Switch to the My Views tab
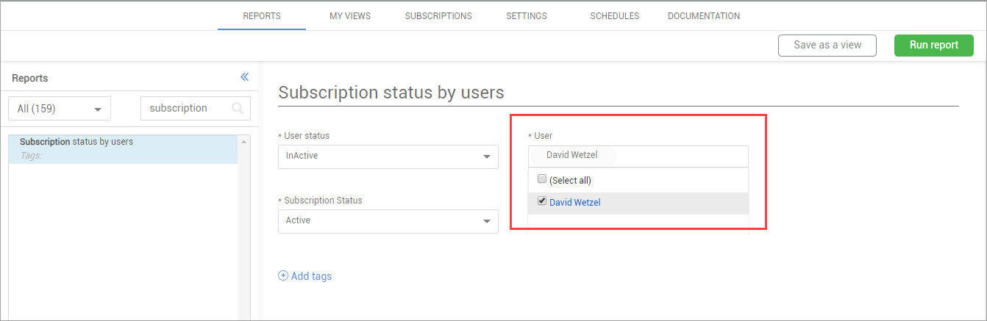This screenshot has height=321, width=987. [x=350, y=16]
